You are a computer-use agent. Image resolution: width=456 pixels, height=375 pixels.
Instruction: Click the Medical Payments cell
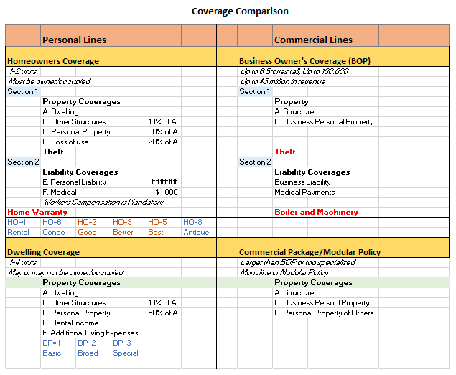[x=304, y=192]
